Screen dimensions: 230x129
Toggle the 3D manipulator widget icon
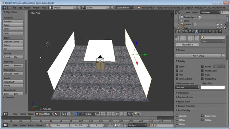(x=73, y=114)
